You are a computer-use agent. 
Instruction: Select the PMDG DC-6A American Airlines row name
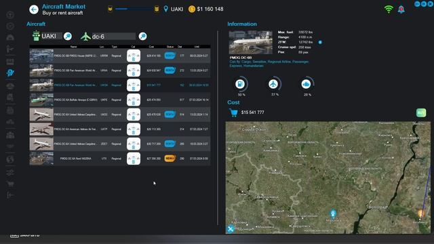pyautogui.click(x=75, y=129)
